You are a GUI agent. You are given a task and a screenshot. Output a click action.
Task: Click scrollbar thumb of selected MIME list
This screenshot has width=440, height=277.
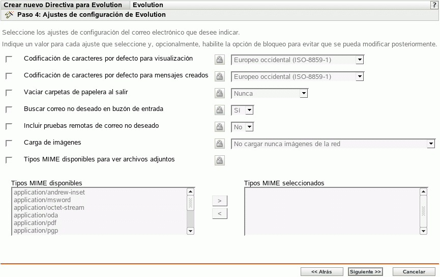[423, 211]
